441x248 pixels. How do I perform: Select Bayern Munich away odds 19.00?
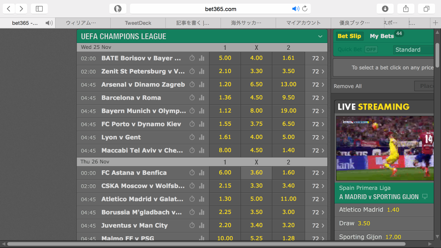tap(288, 111)
